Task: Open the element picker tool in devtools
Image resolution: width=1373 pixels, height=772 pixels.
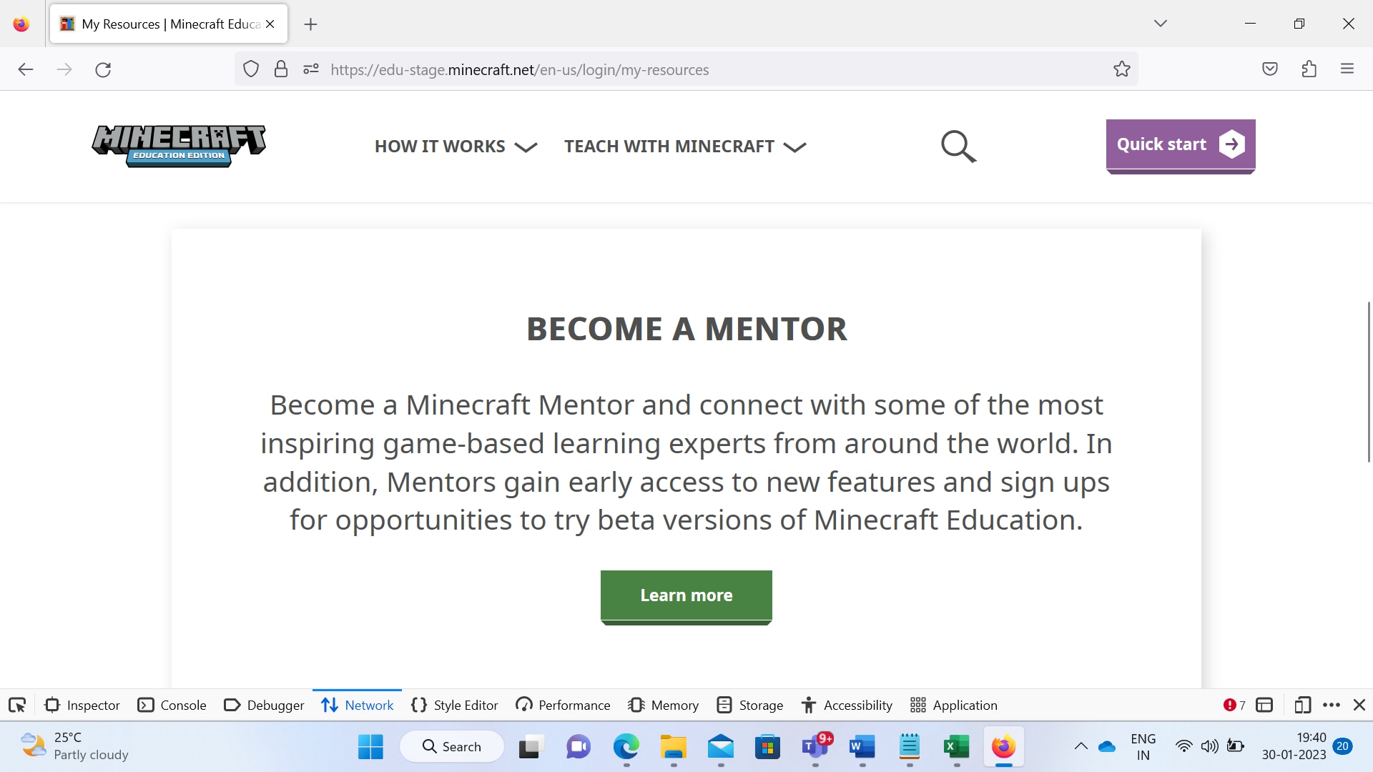Action: (17, 706)
